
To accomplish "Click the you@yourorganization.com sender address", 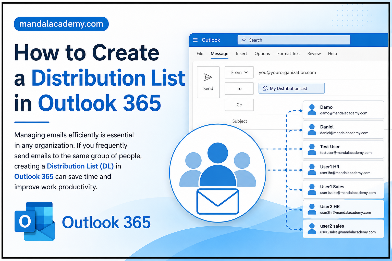I will pos(287,72).
